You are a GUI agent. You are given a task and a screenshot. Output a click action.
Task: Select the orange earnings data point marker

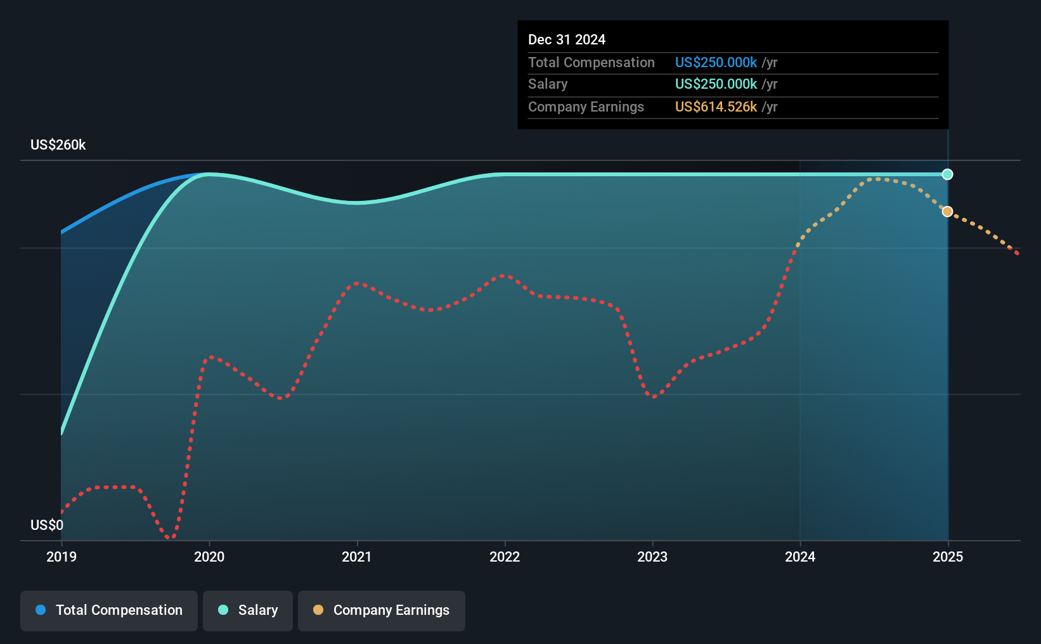[x=947, y=211]
